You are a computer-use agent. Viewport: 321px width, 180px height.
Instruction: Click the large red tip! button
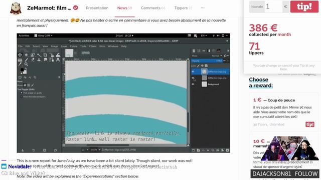click(x=304, y=6)
